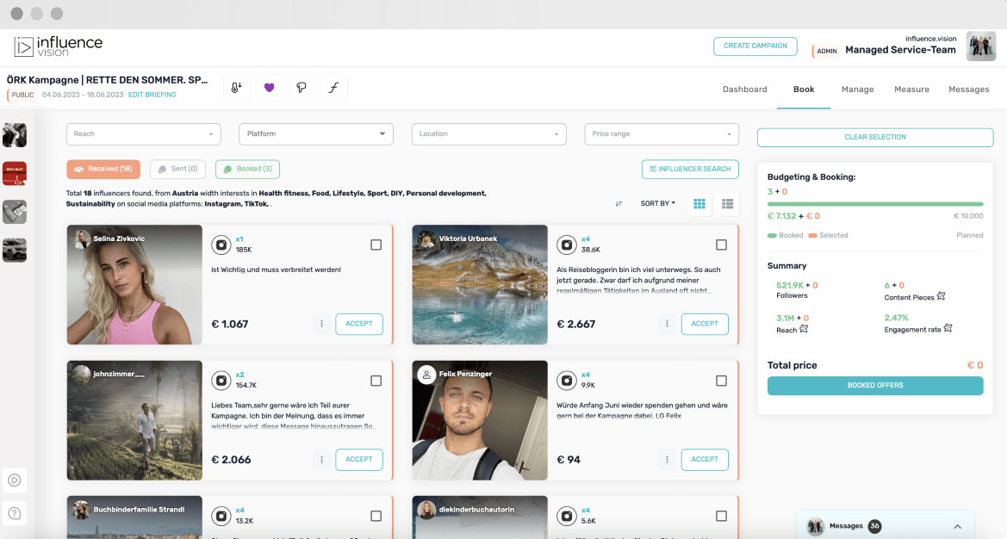Click the thermometer icon in campaign header
The image size is (1007, 539).
(236, 88)
